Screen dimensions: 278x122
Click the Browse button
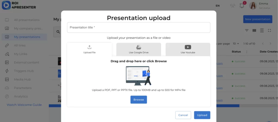coord(139,100)
